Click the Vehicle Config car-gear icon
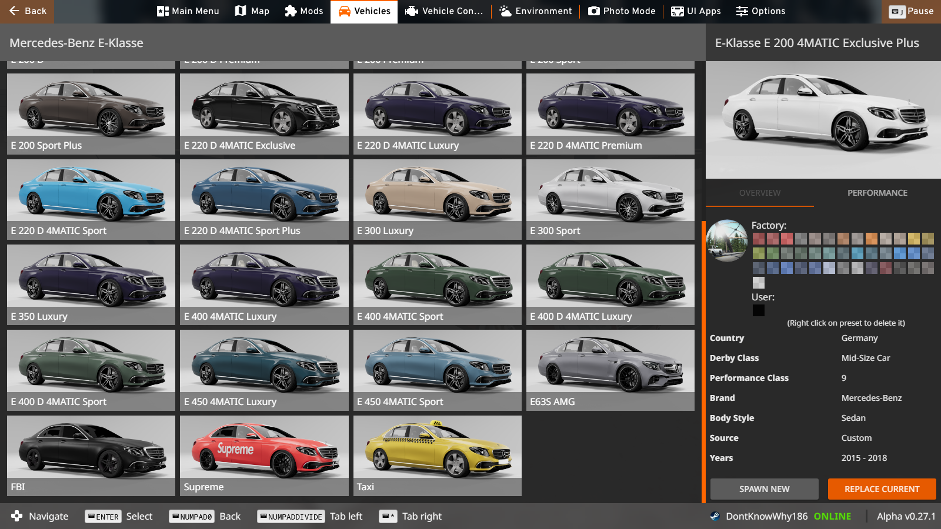Image resolution: width=941 pixels, height=529 pixels. pos(412,11)
